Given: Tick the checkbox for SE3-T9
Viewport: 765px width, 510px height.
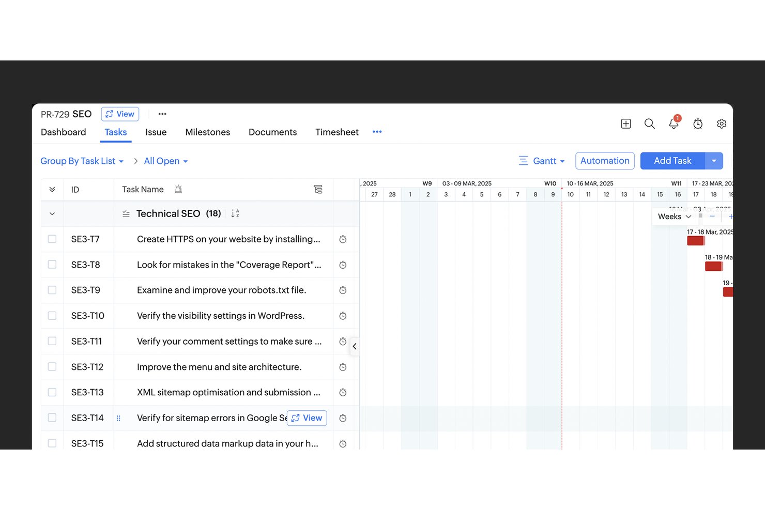Looking at the screenshot, I should point(52,290).
